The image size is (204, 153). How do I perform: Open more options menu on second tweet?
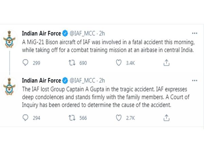point(194,81)
